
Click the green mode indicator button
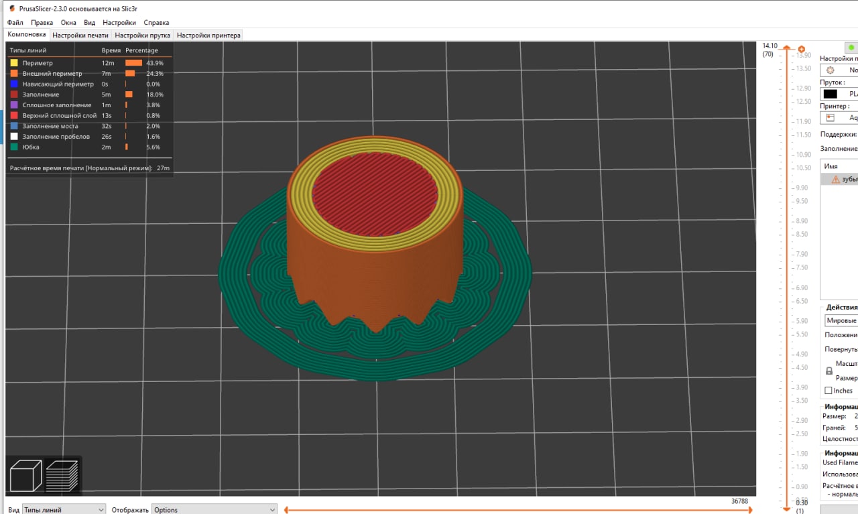coord(851,48)
